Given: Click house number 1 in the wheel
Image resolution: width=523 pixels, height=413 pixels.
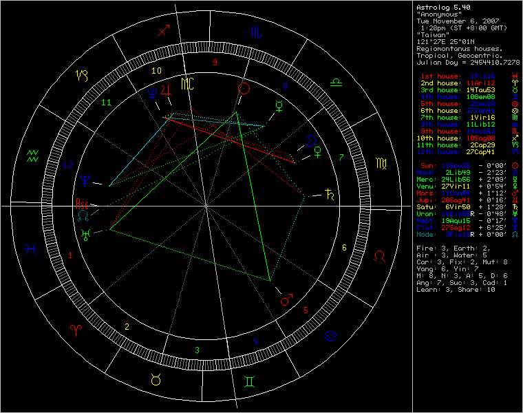Looking at the screenshot, I should [70, 255].
